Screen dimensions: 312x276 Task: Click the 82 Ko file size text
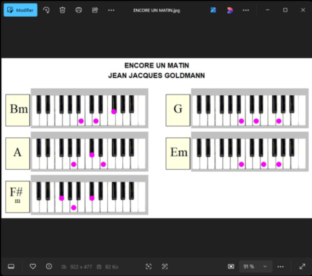coord(112,267)
